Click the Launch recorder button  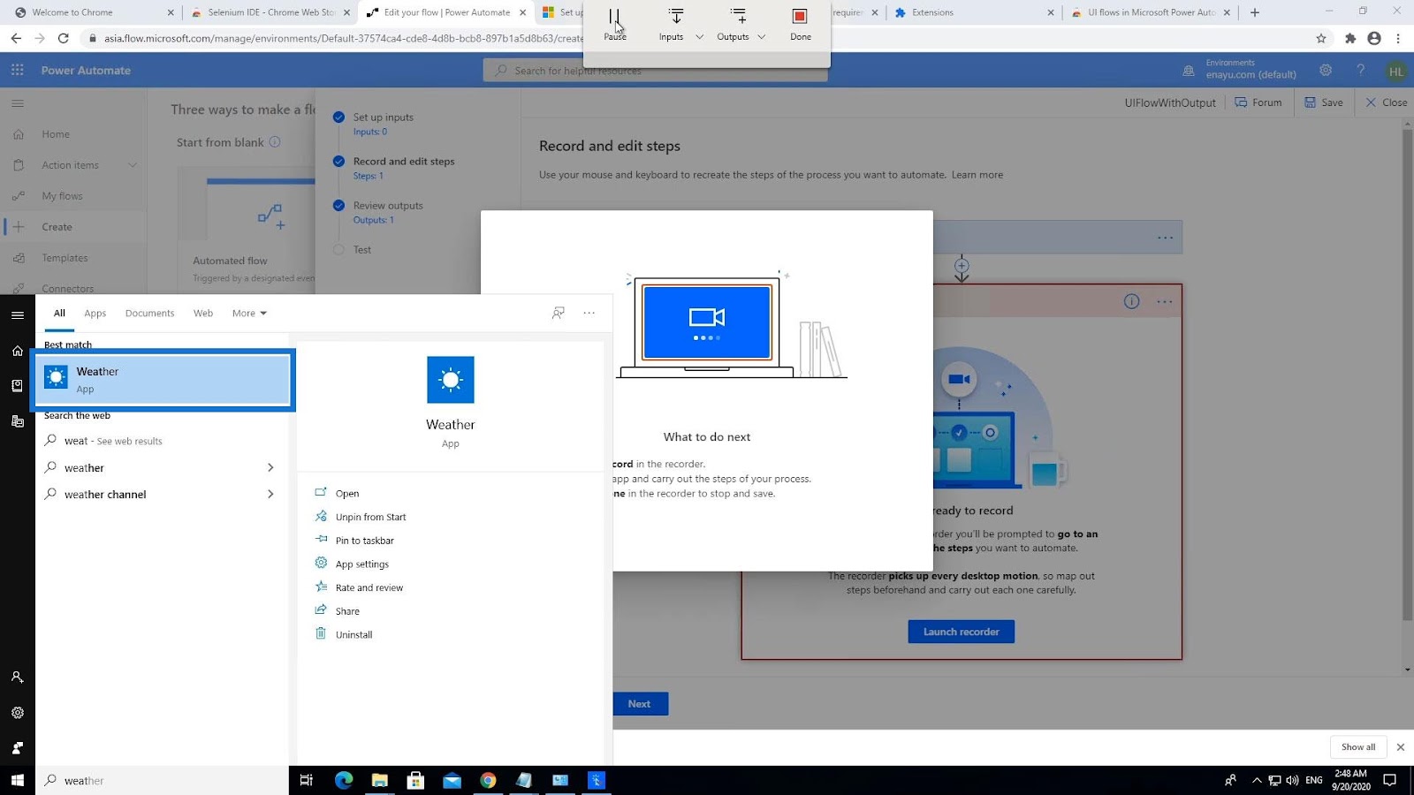pyautogui.click(x=961, y=632)
